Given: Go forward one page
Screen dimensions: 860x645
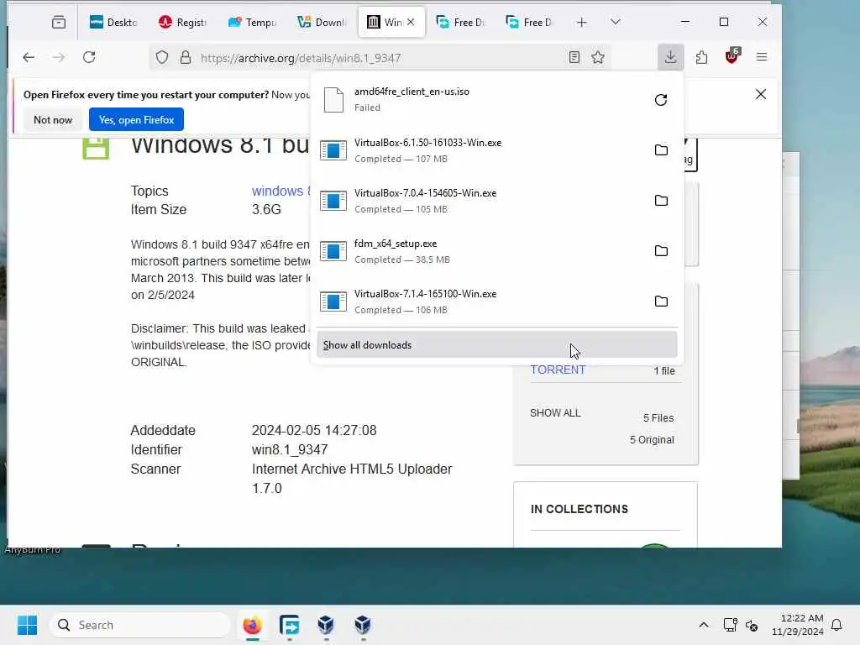Looking at the screenshot, I should (58, 57).
